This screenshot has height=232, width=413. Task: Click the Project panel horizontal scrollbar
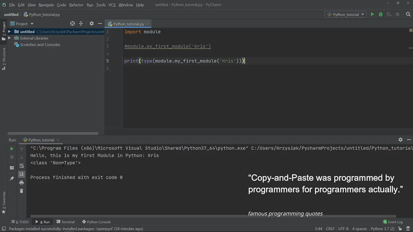(x=53, y=133)
